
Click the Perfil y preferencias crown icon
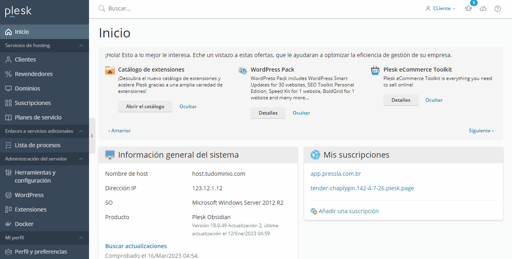click(8, 252)
